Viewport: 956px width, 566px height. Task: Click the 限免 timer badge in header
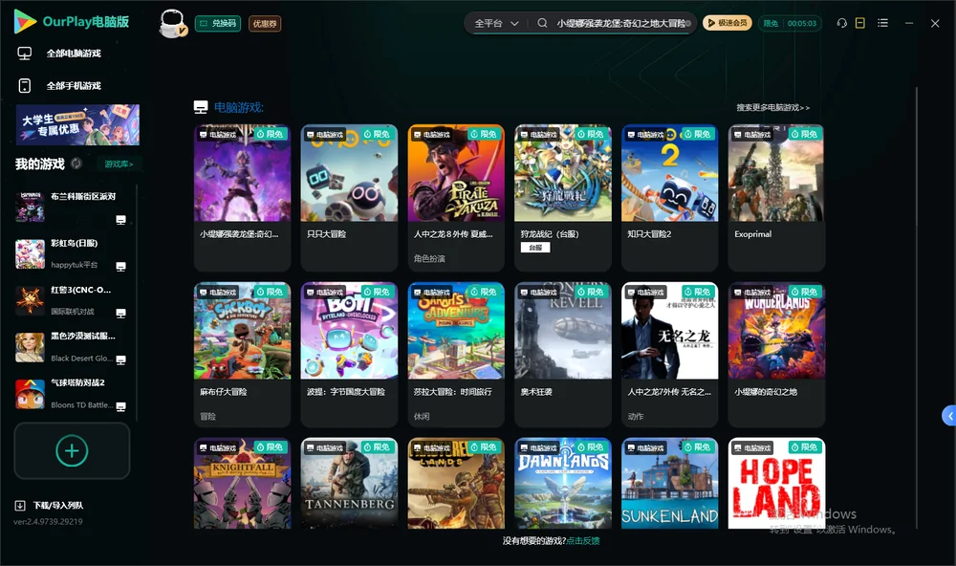(x=790, y=23)
